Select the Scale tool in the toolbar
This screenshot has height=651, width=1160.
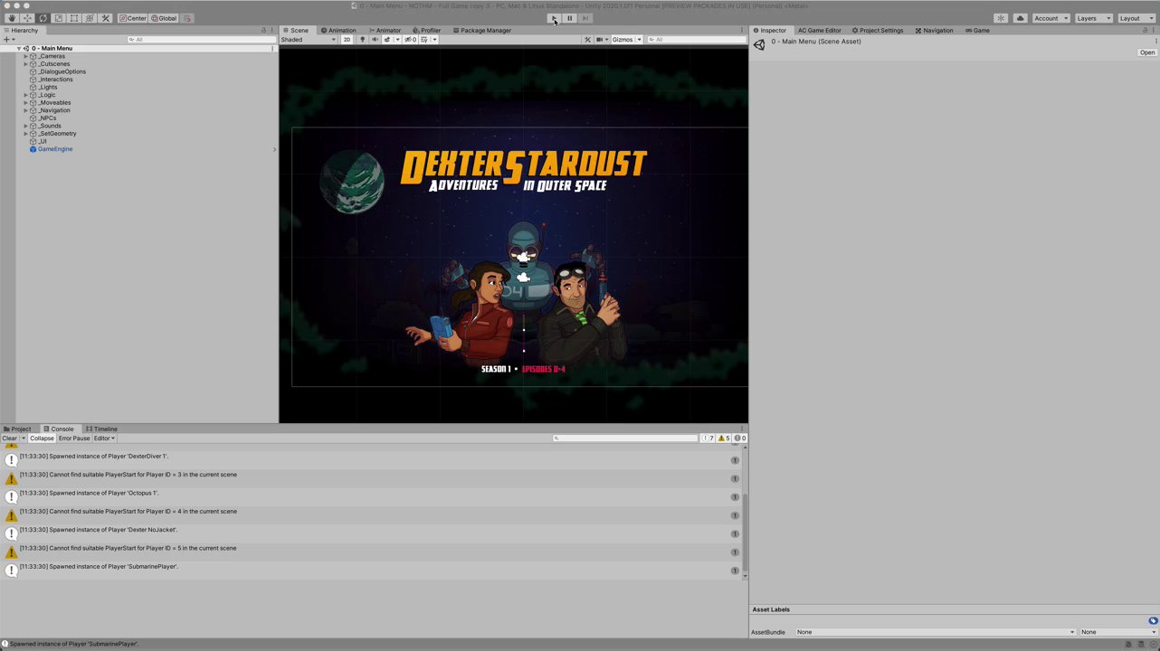click(59, 18)
